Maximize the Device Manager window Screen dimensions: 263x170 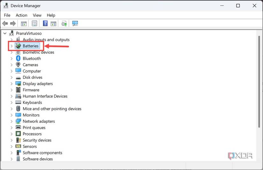[238, 6]
